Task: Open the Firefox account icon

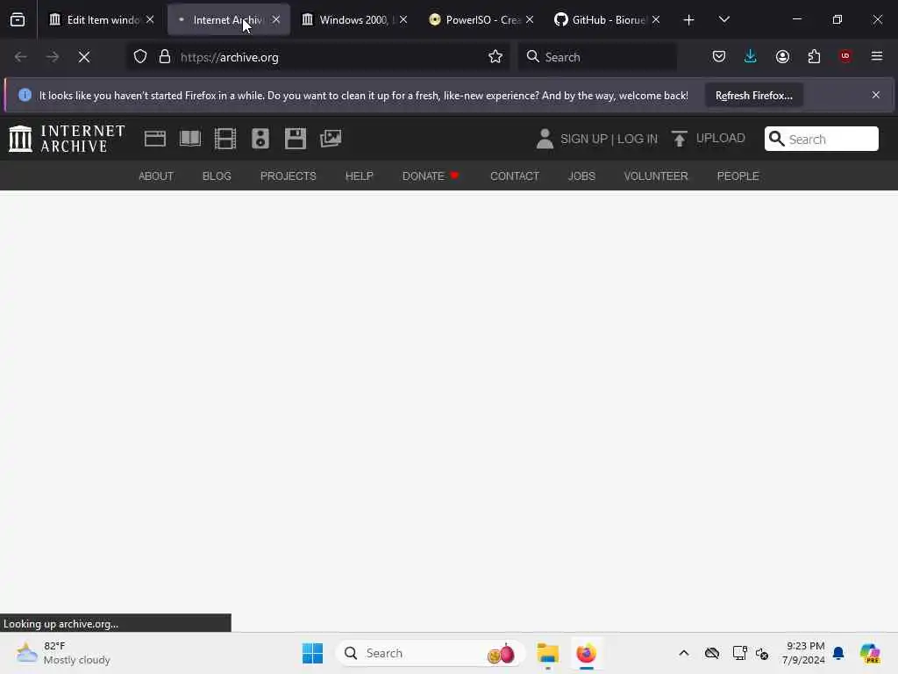Action: (x=782, y=56)
